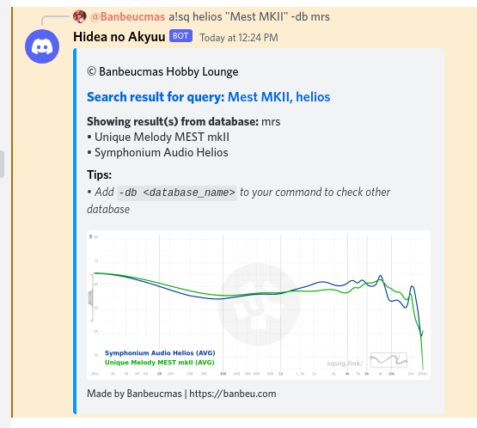
Task: Click the footer text with https://banbeu.com
Action: (181, 394)
